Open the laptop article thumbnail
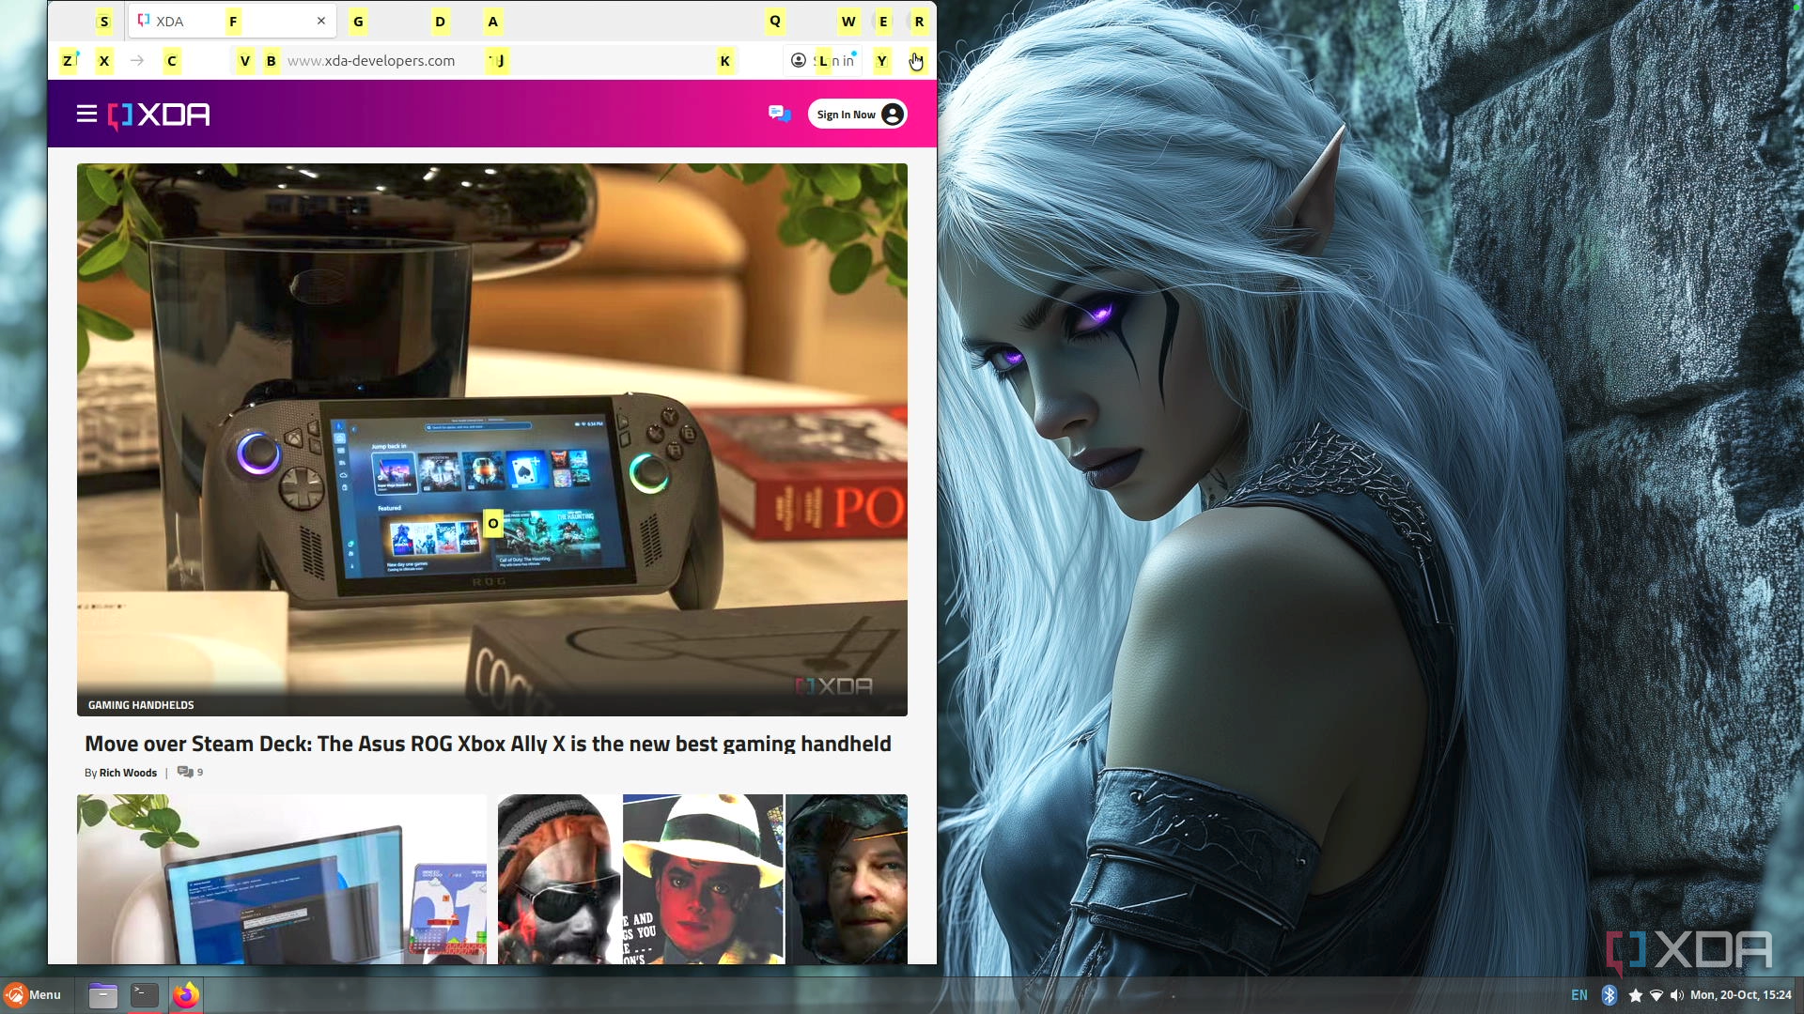The width and height of the screenshot is (1804, 1014). pos(282,879)
